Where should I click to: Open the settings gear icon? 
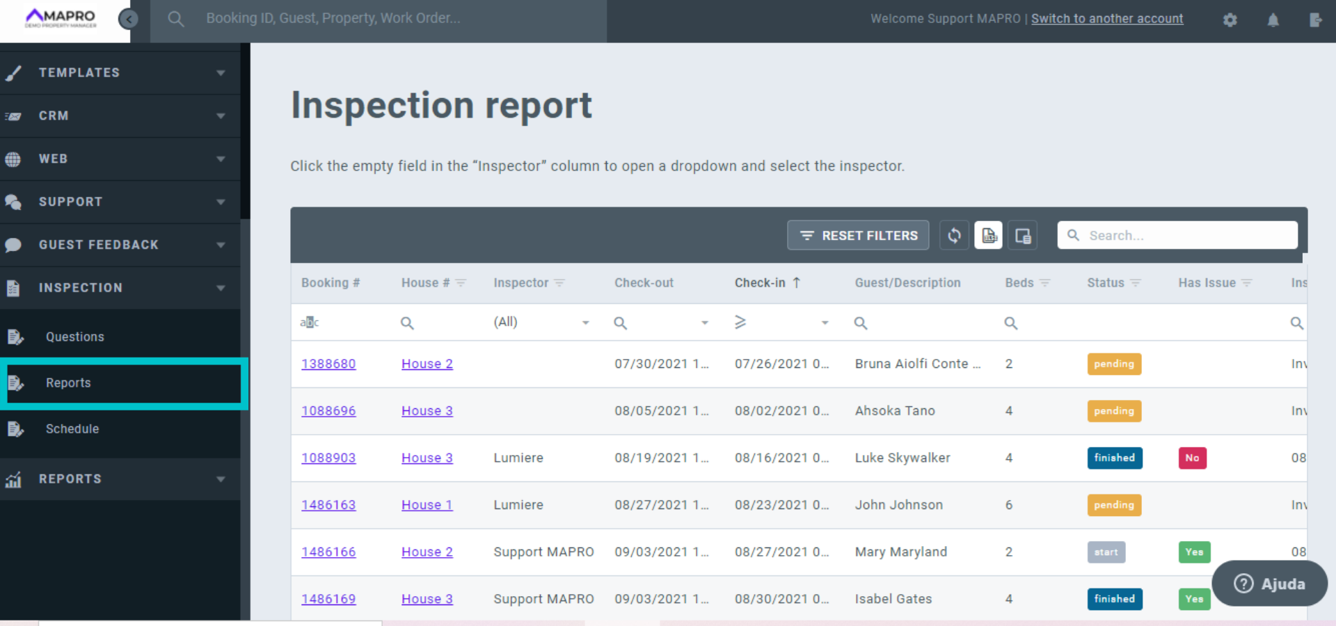click(x=1230, y=20)
